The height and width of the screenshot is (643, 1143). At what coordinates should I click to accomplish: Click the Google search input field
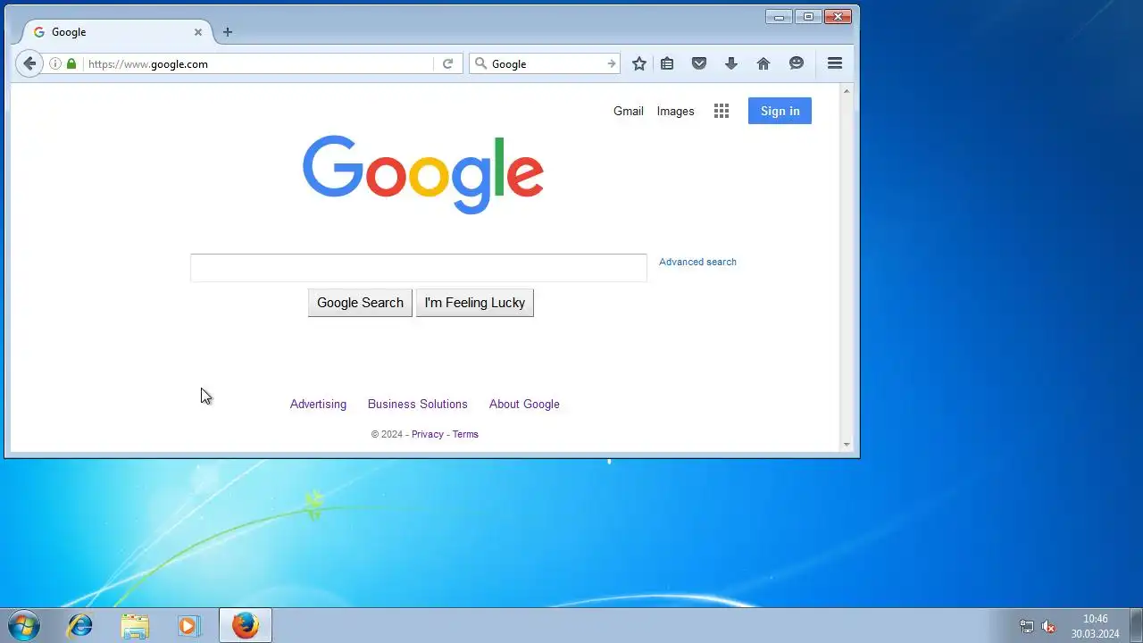click(419, 267)
